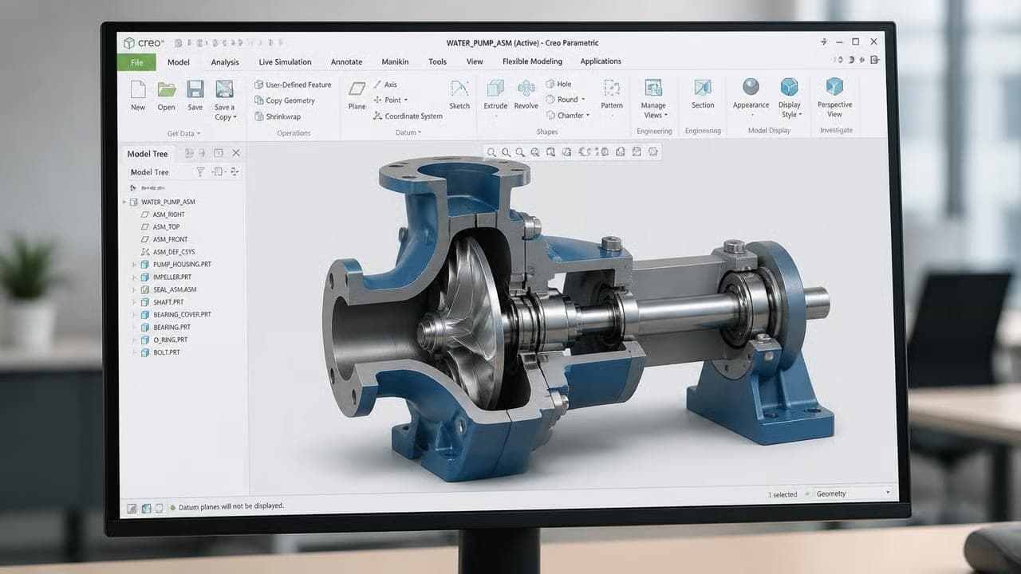Click the Save icon in ribbon
The width and height of the screenshot is (1021, 574).
click(195, 88)
